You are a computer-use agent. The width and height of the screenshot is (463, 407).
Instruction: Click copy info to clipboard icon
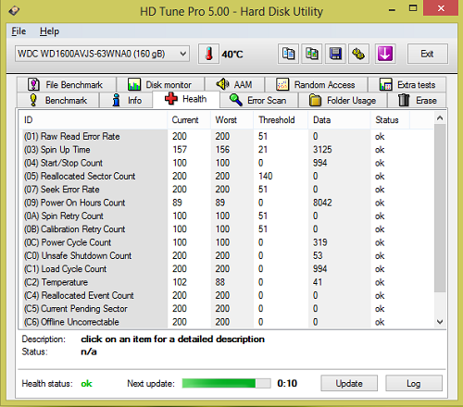(288, 54)
